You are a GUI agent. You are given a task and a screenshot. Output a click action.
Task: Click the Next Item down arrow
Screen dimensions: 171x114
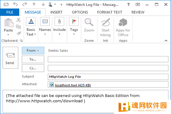pyautogui.click(x=43, y=4)
